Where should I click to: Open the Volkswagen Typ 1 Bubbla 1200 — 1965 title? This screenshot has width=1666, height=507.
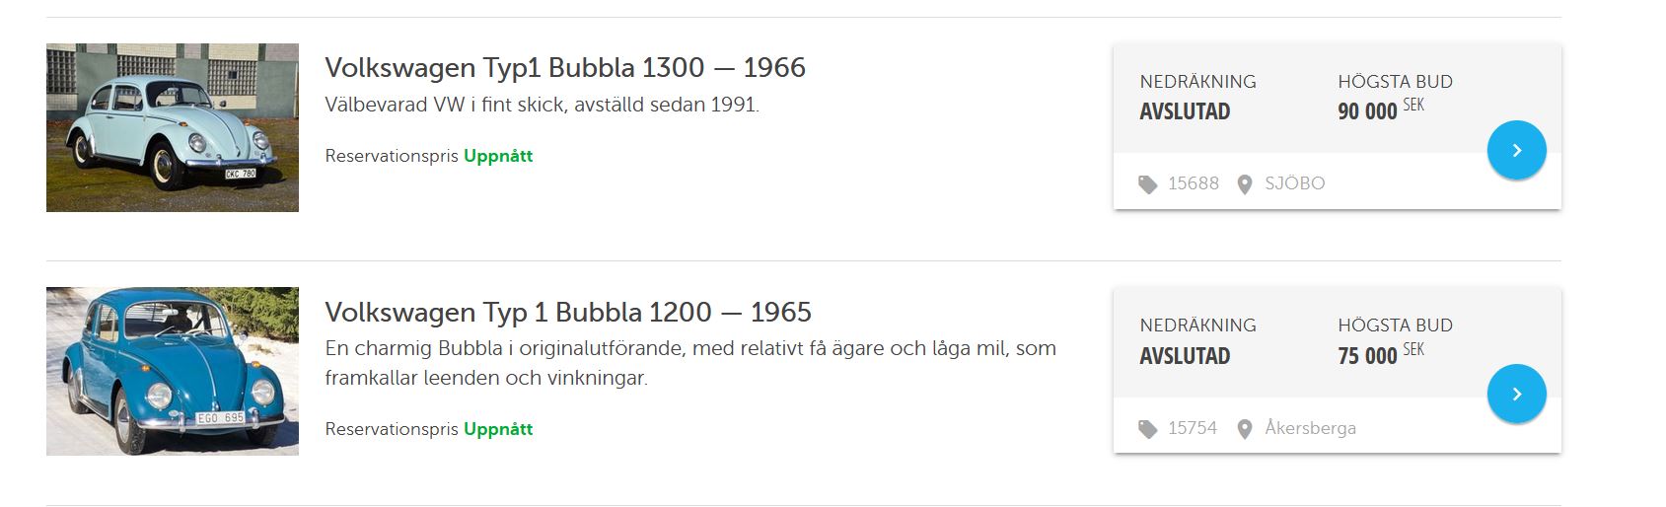(568, 313)
